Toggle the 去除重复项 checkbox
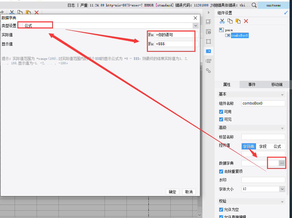Screen dimensions: 292x218 point(221,171)
